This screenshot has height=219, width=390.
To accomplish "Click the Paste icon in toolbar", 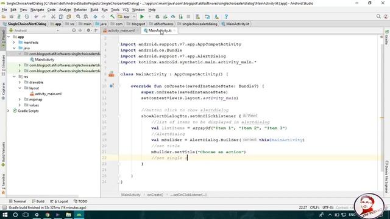I will click(69, 16).
